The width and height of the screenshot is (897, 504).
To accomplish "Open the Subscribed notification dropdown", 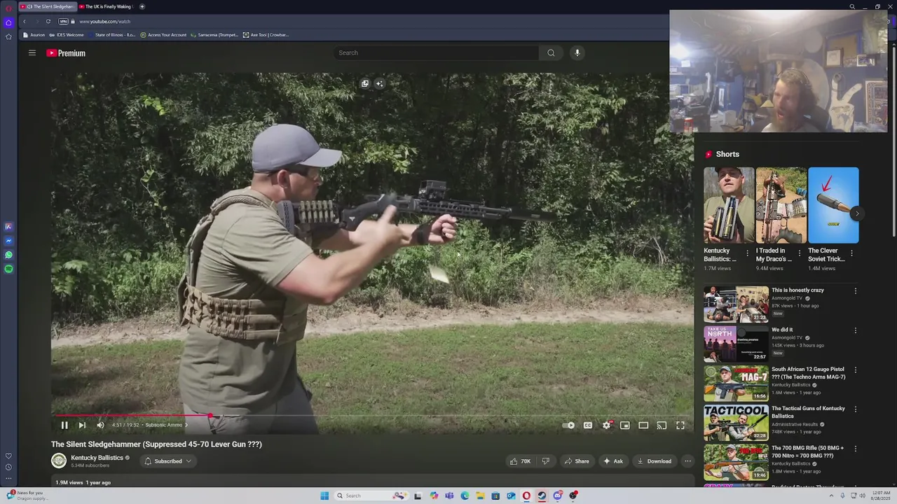I will click(167, 461).
